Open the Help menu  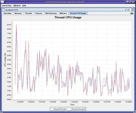click(x=24, y=6)
